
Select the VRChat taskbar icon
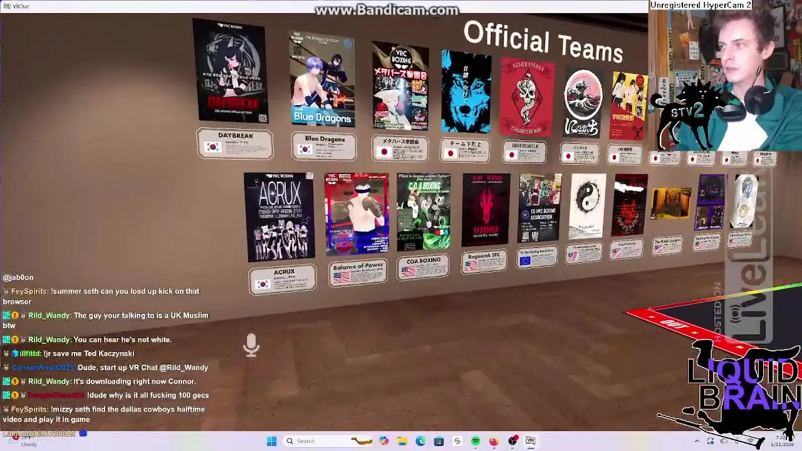531,441
